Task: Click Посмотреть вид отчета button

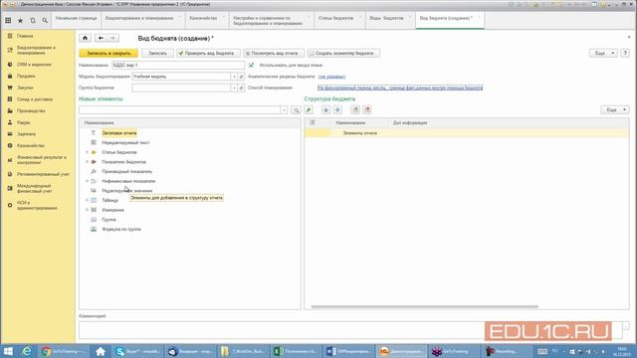Action: [274, 53]
